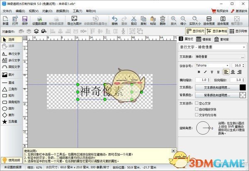Image resolution: width=249 pixels, height=171 pixels.
Task: Click 适合宽度 fit width icon
Action: [x=209, y=21]
